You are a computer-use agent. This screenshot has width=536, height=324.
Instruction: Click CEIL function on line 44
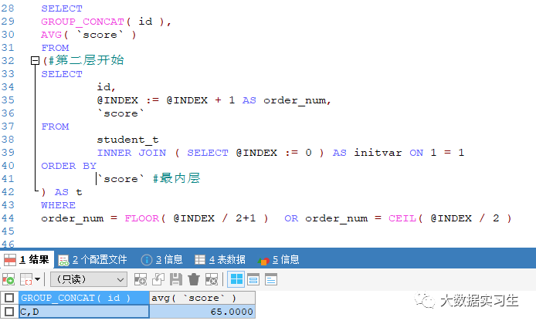click(x=402, y=218)
